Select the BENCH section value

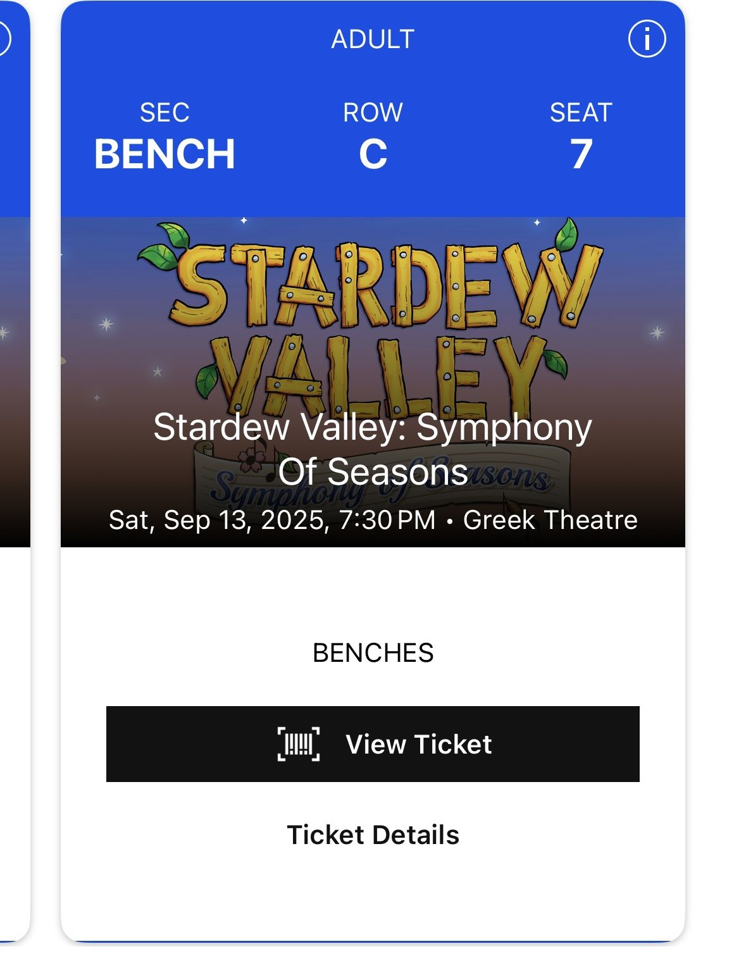point(165,154)
